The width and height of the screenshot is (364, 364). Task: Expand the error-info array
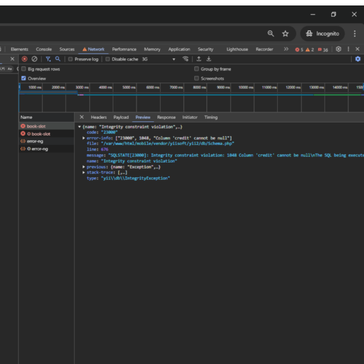click(x=84, y=138)
